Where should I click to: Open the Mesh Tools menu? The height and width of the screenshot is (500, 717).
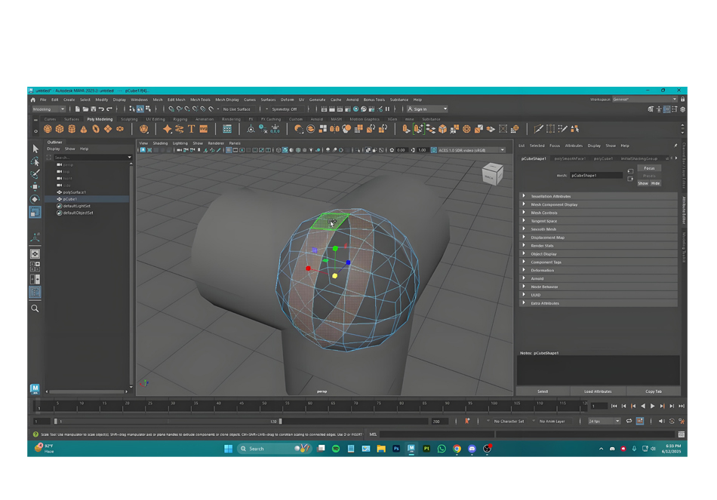tap(200, 100)
